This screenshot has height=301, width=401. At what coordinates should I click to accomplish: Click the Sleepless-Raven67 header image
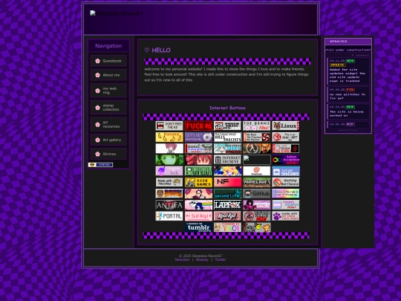[117, 13]
